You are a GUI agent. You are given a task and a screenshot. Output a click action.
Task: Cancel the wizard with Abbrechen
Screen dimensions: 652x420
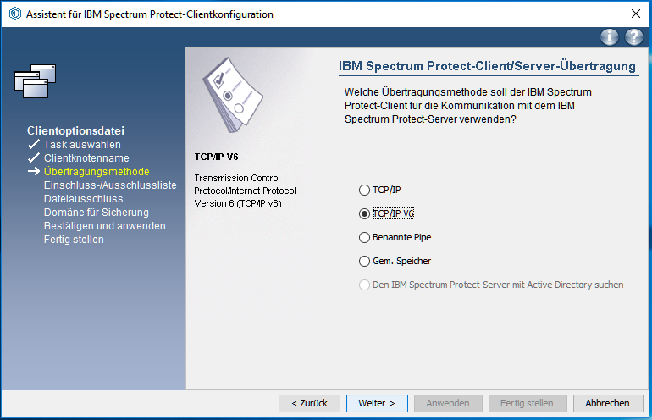607,403
